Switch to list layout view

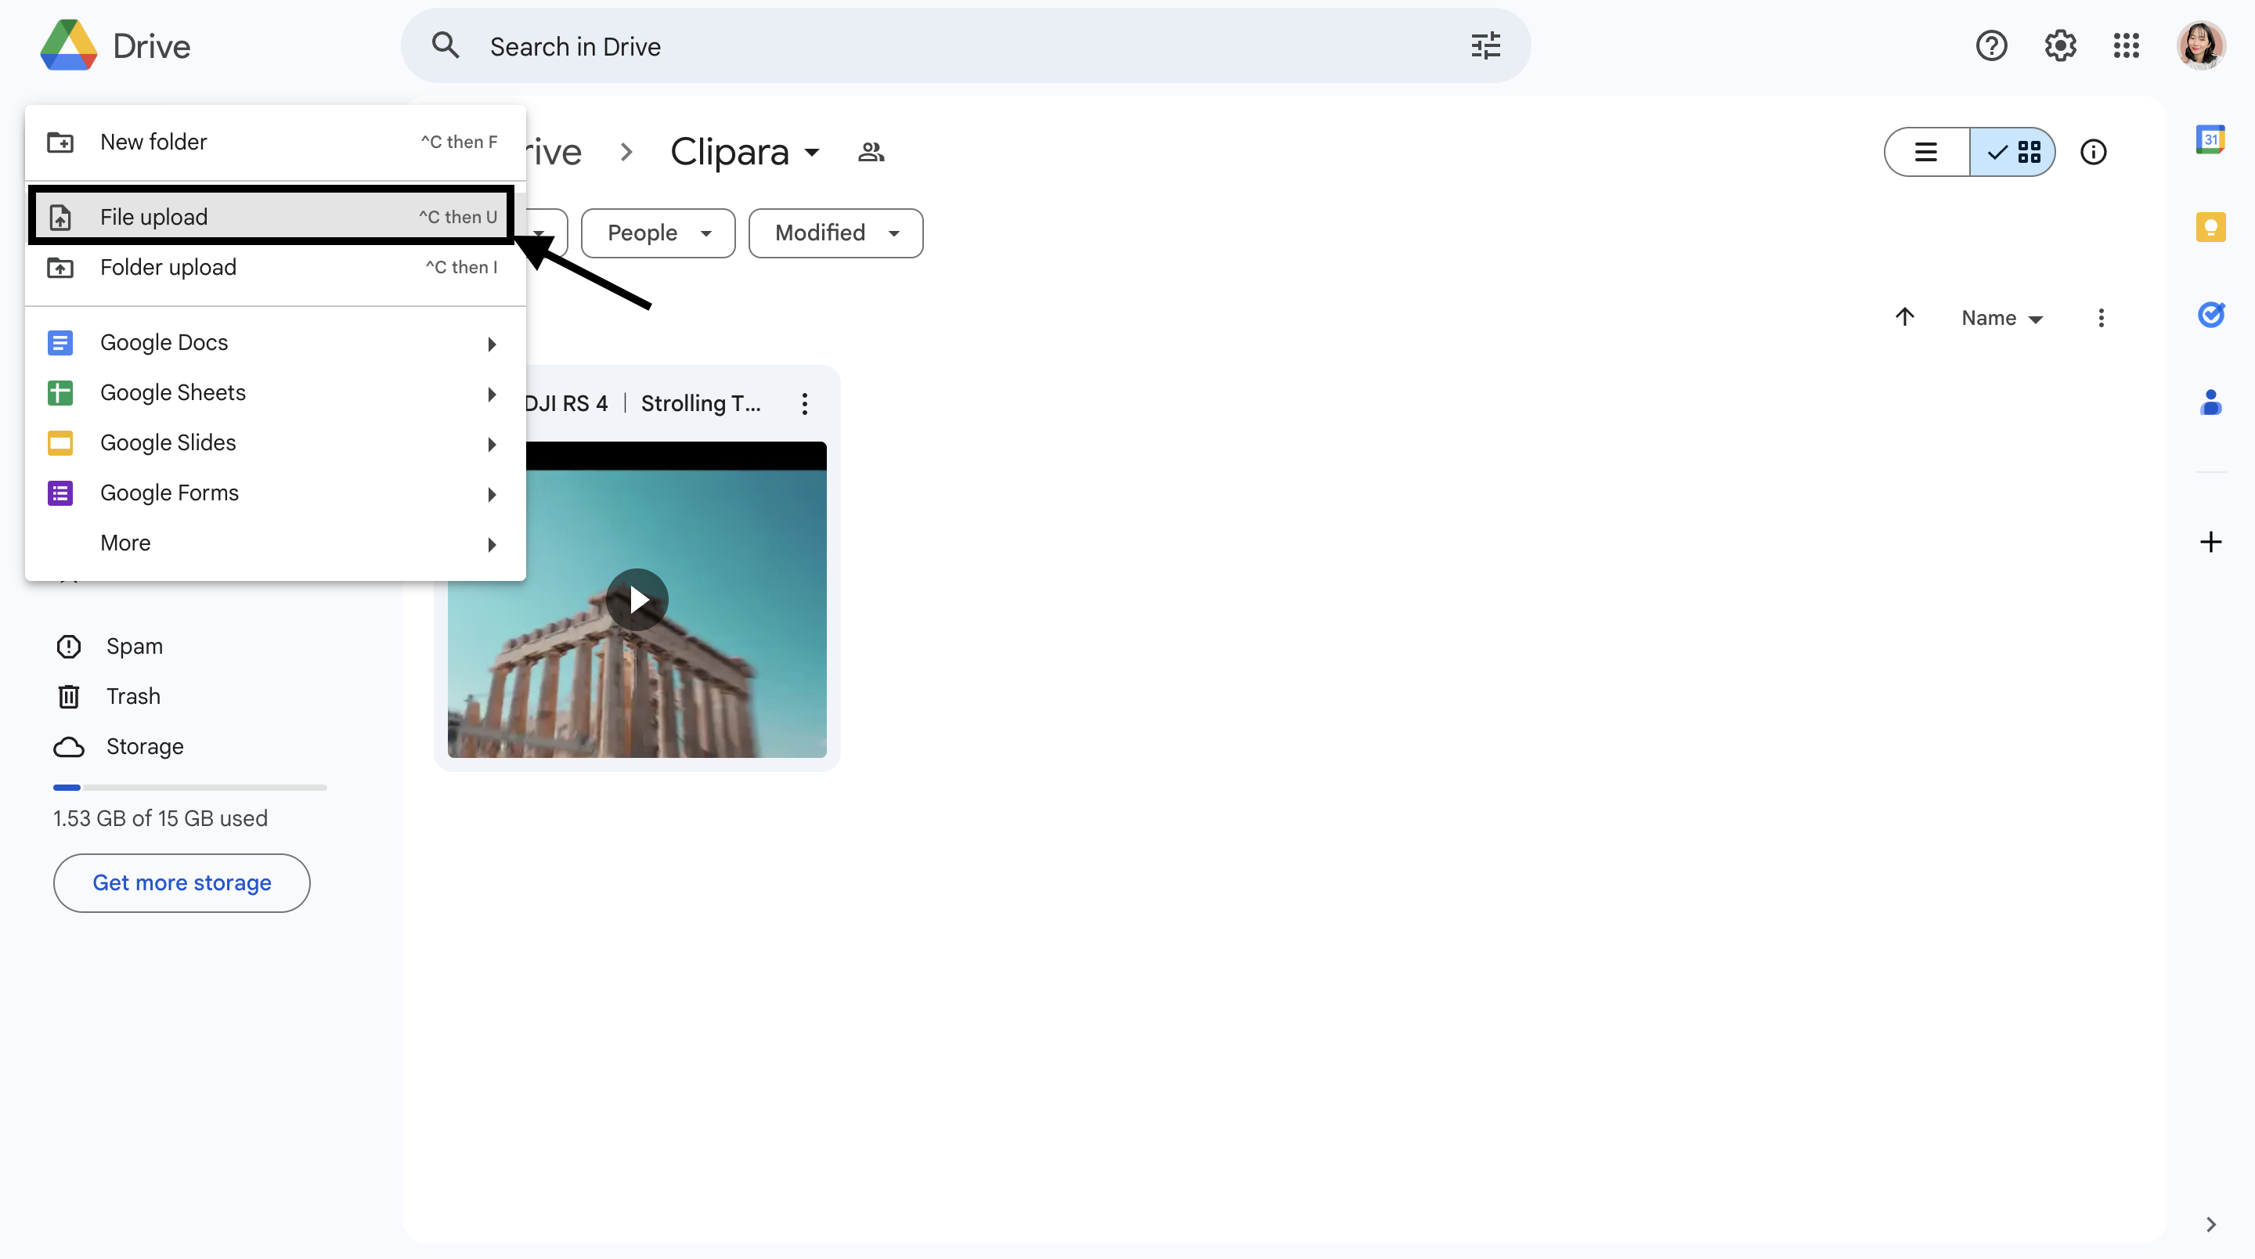[1926, 151]
